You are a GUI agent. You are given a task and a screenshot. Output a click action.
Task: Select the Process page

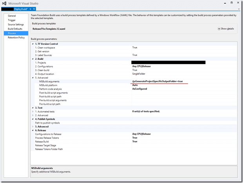tap(16, 33)
